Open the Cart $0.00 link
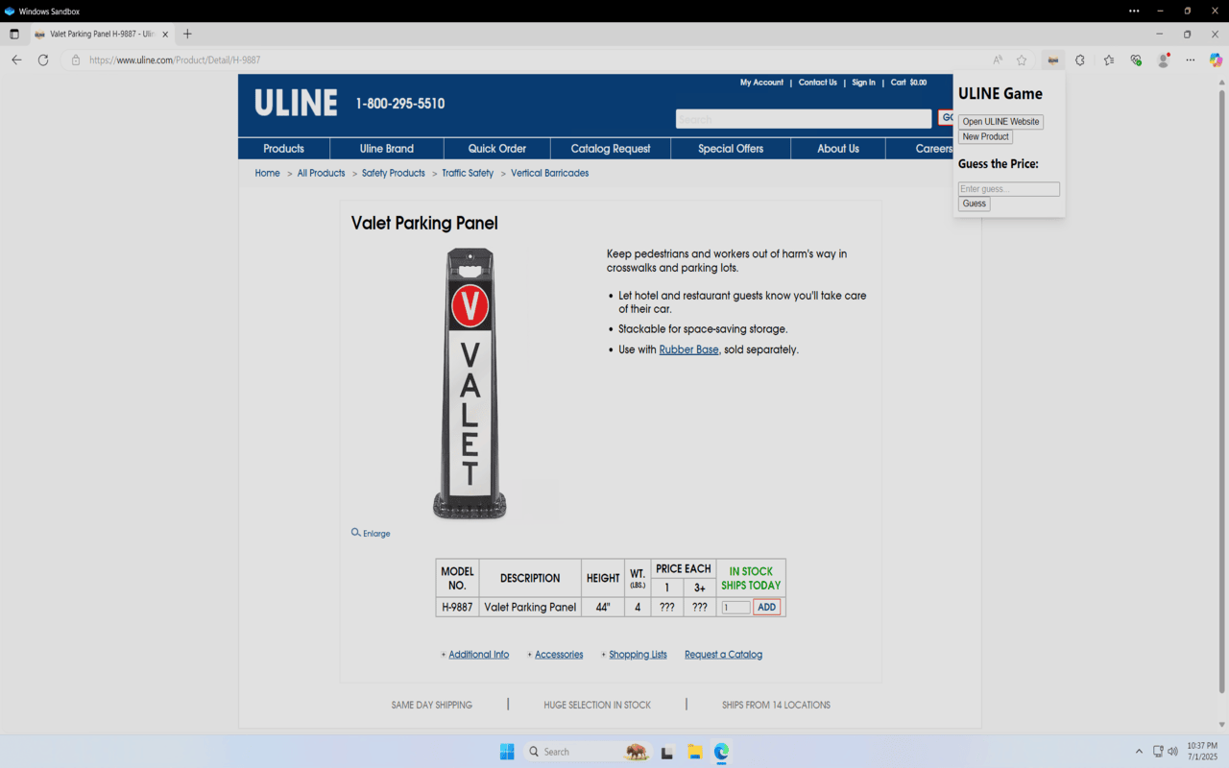 tap(908, 83)
